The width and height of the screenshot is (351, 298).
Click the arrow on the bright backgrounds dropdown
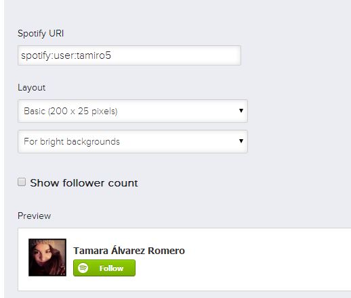(x=241, y=141)
